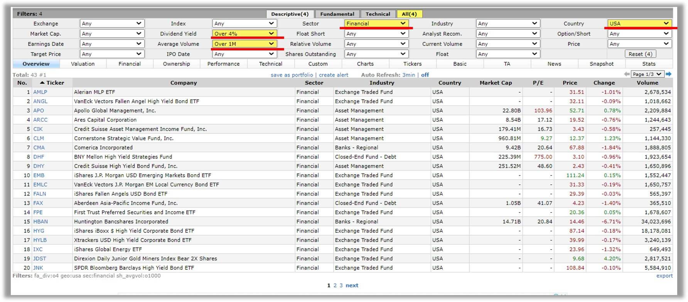The width and height of the screenshot is (688, 302).
Task: Select the Valuation view tab
Action: 83,64
